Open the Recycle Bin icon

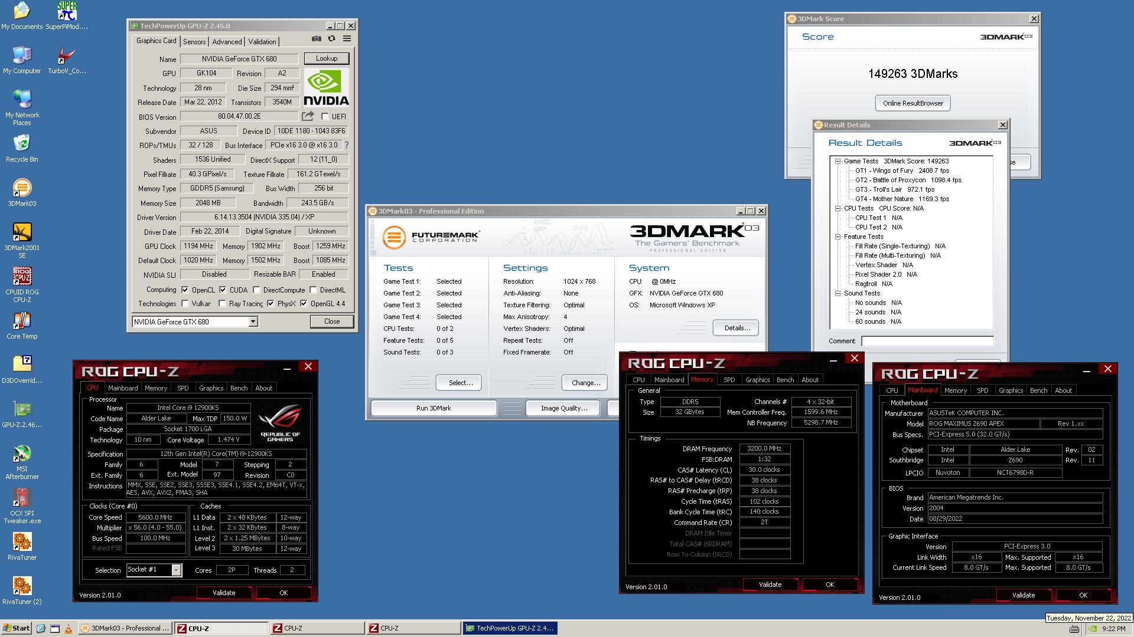pos(22,148)
